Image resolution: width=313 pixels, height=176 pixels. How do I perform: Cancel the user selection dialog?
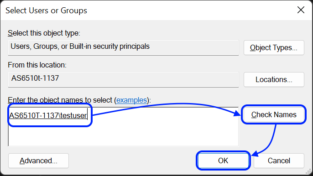pyautogui.click(x=279, y=160)
